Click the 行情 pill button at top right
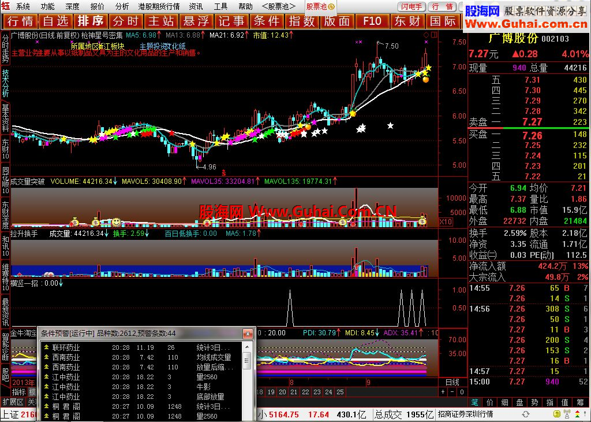Image resolution: width=591 pixels, height=422 pixels. point(442,7)
